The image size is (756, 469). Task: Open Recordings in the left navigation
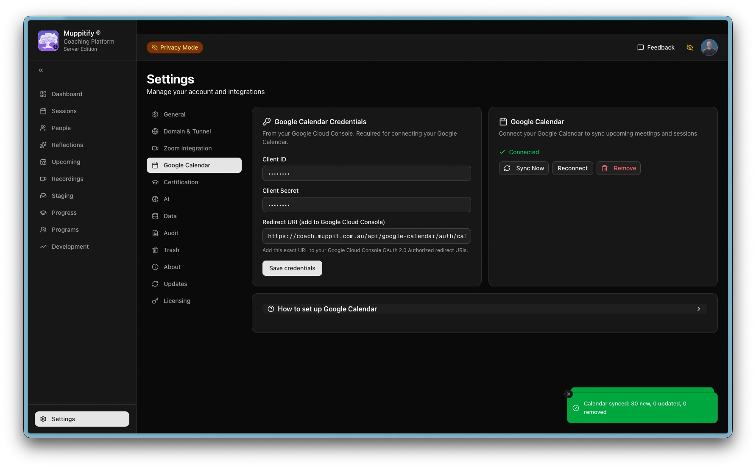click(67, 179)
